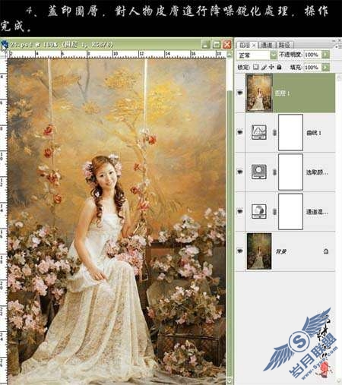This screenshot has width=342, height=385.
Task: Close the 图层 tab with its x
Action: point(254,46)
